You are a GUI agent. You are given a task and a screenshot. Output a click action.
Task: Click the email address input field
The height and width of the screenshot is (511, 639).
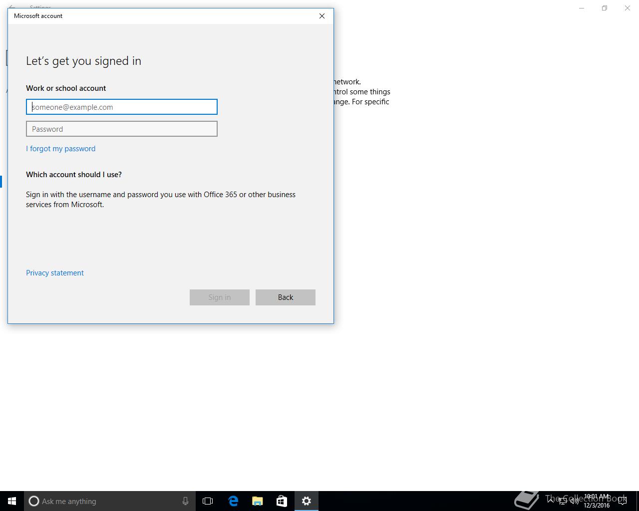[x=122, y=107]
